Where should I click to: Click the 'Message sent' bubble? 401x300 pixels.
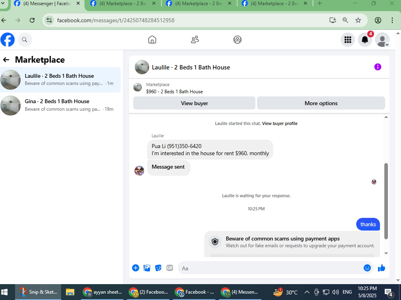pyautogui.click(x=169, y=168)
